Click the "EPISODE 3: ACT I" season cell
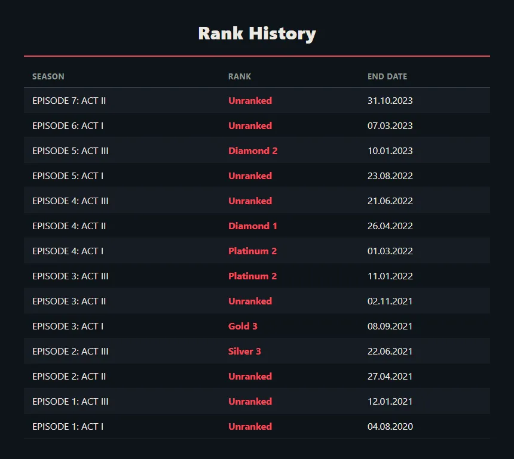Viewport: 514px width, 459px height. click(x=68, y=326)
